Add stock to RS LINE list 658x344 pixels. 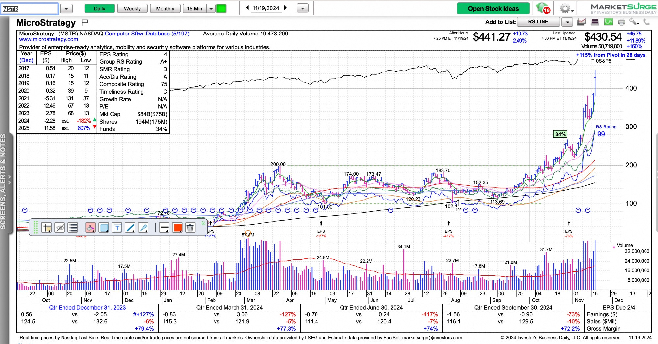pyautogui.click(x=538, y=22)
